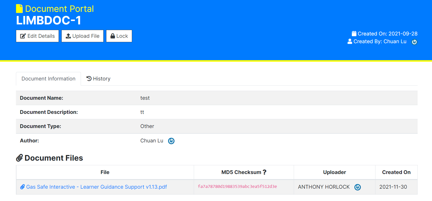432x201 pixels.
Task: Select the Document Information tab
Action: (x=49, y=79)
